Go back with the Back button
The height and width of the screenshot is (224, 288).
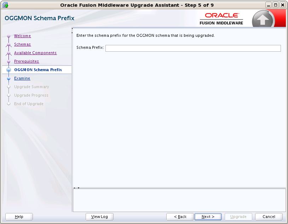click(180, 217)
